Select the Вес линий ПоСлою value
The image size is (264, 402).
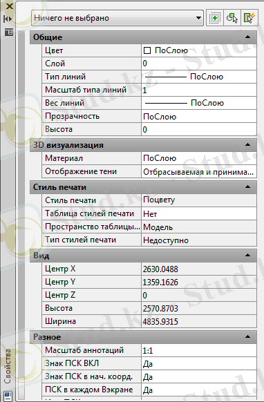(x=199, y=103)
